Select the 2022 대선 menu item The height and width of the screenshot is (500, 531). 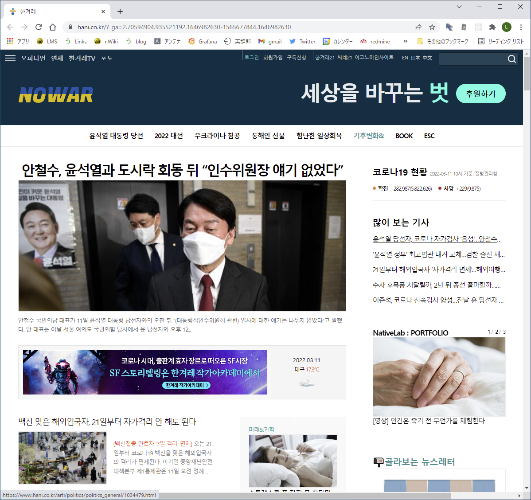coord(168,136)
